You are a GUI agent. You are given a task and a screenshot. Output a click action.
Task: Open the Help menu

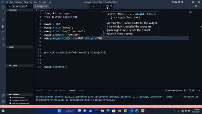coord(50,2)
